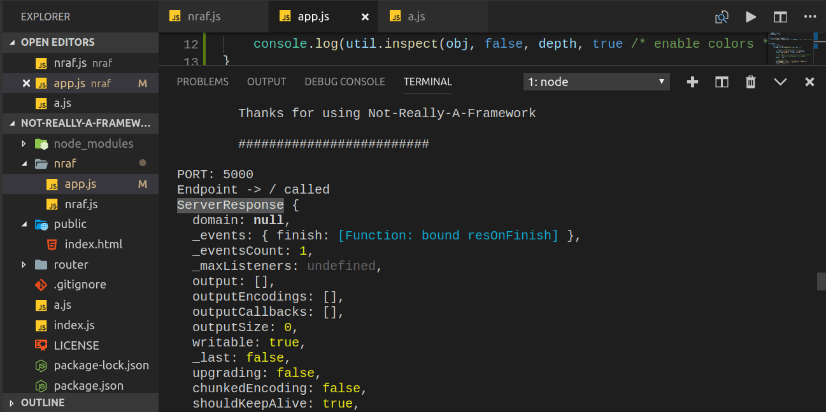Open search with the magnifier icon

tap(722, 17)
